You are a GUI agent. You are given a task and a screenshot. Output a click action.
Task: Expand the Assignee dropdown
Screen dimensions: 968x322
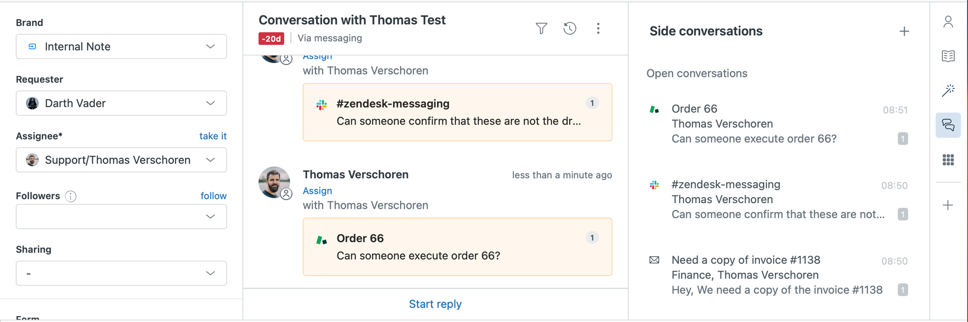point(121,160)
